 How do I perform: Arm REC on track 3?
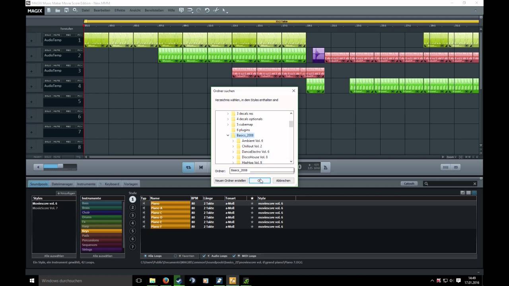(x=68, y=66)
